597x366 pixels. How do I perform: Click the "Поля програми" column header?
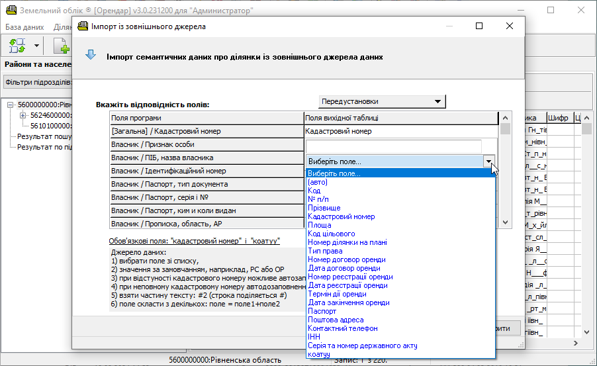207,118
